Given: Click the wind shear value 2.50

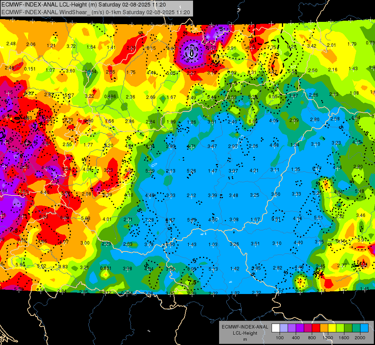Looking at the screenshot, I should pos(313,71).
